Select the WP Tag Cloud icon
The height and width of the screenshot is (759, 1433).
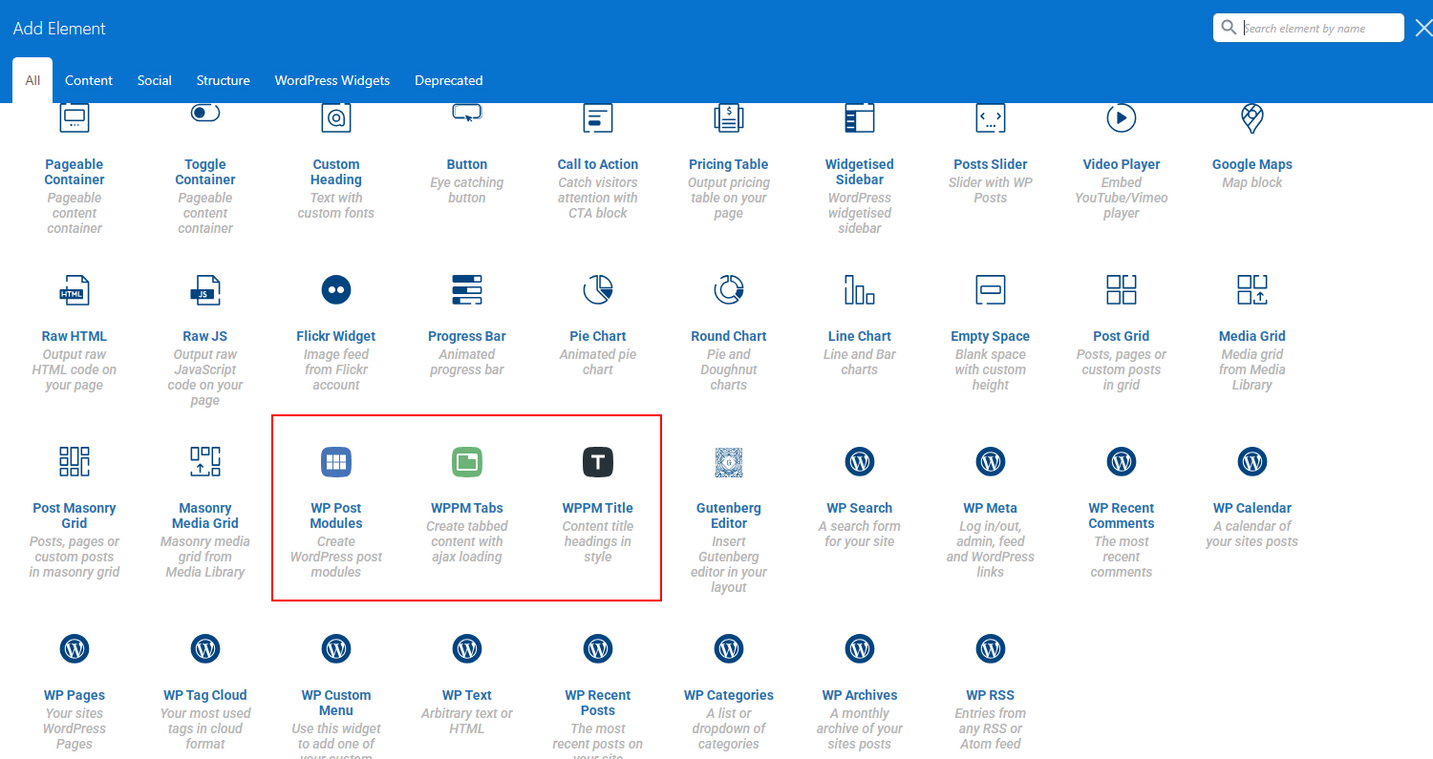pyautogui.click(x=205, y=649)
